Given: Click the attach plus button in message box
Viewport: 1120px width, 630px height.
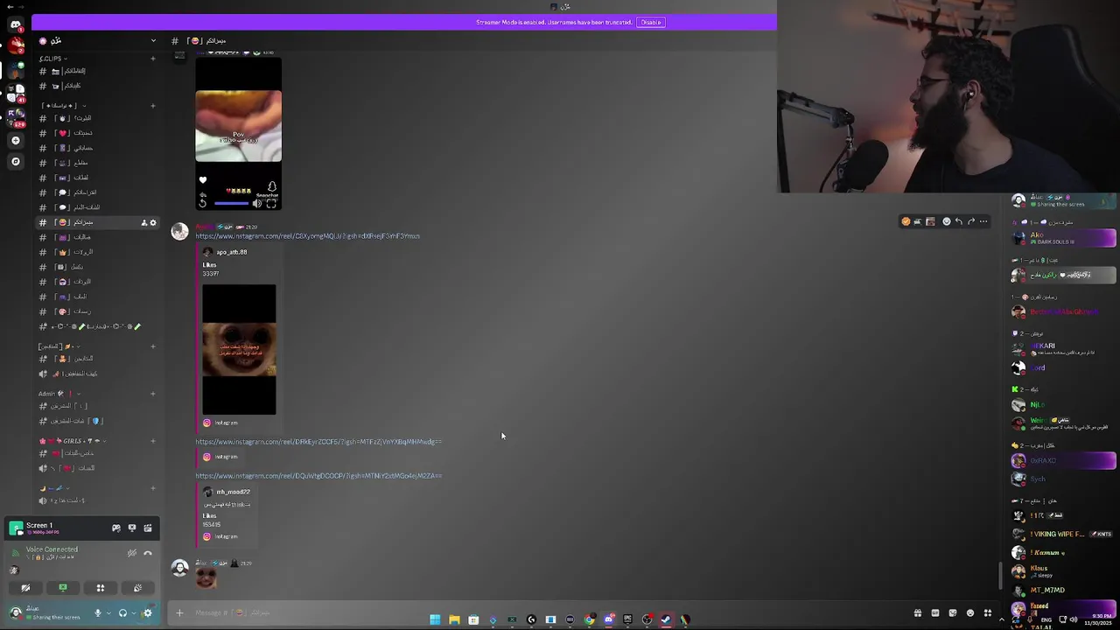Looking at the screenshot, I should (x=179, y=612).
